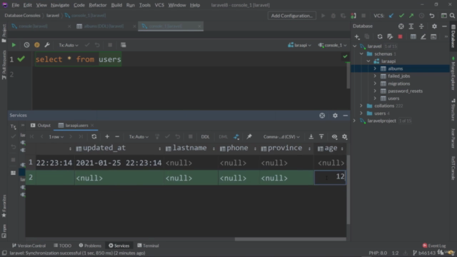This screenshot has height=257, width=457.
Task: Collapse all icon in Database panel header
Action: (421, 26)
